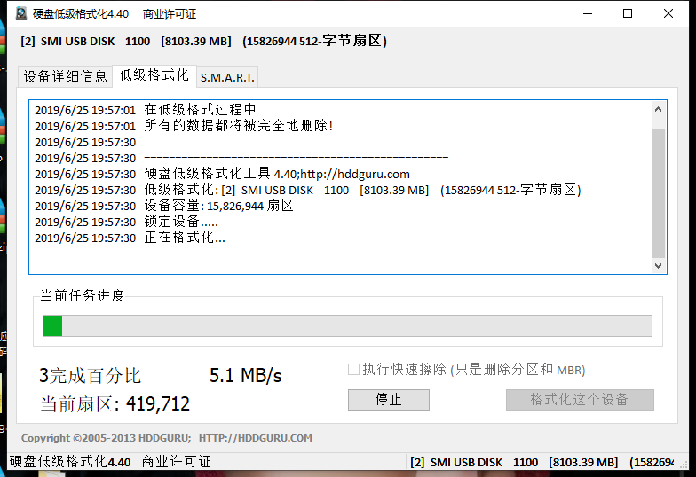
Task: Open the HTTP://HDDGURU.COM footer link
Action: coord(256,438)
